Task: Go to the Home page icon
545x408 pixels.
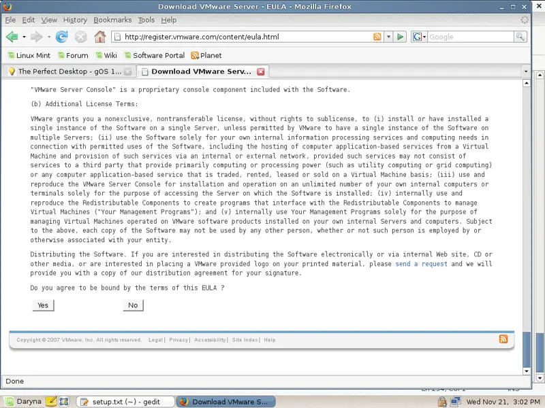Action: (x=100, y=37)
